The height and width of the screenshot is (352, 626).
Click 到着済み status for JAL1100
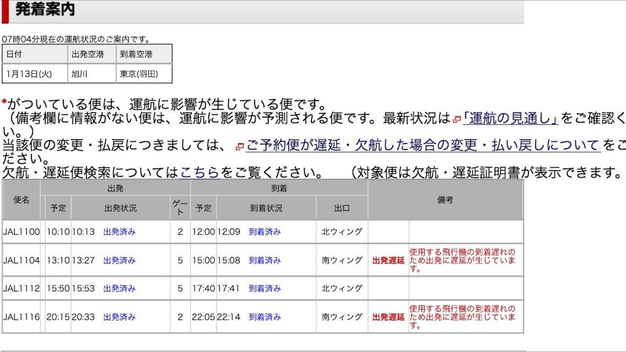click(x=265, y=232)
